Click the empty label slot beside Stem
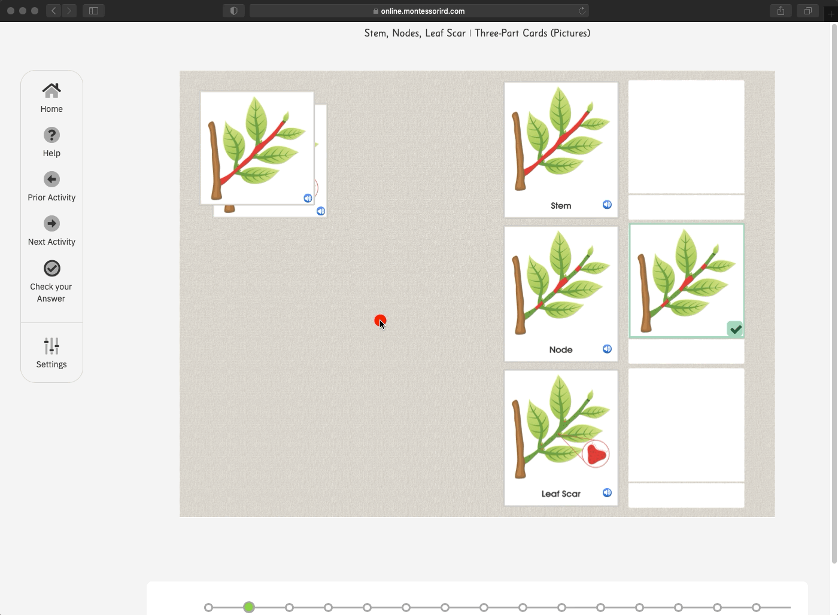 tap(687, 207)
